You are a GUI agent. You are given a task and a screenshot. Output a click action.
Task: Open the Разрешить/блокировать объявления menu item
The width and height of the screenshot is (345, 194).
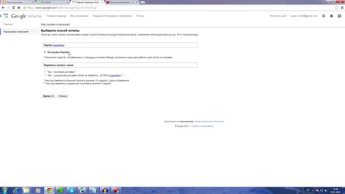pyautogui.click(x=112, y=16)
